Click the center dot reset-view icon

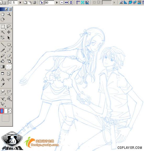[x=62, y=3]
